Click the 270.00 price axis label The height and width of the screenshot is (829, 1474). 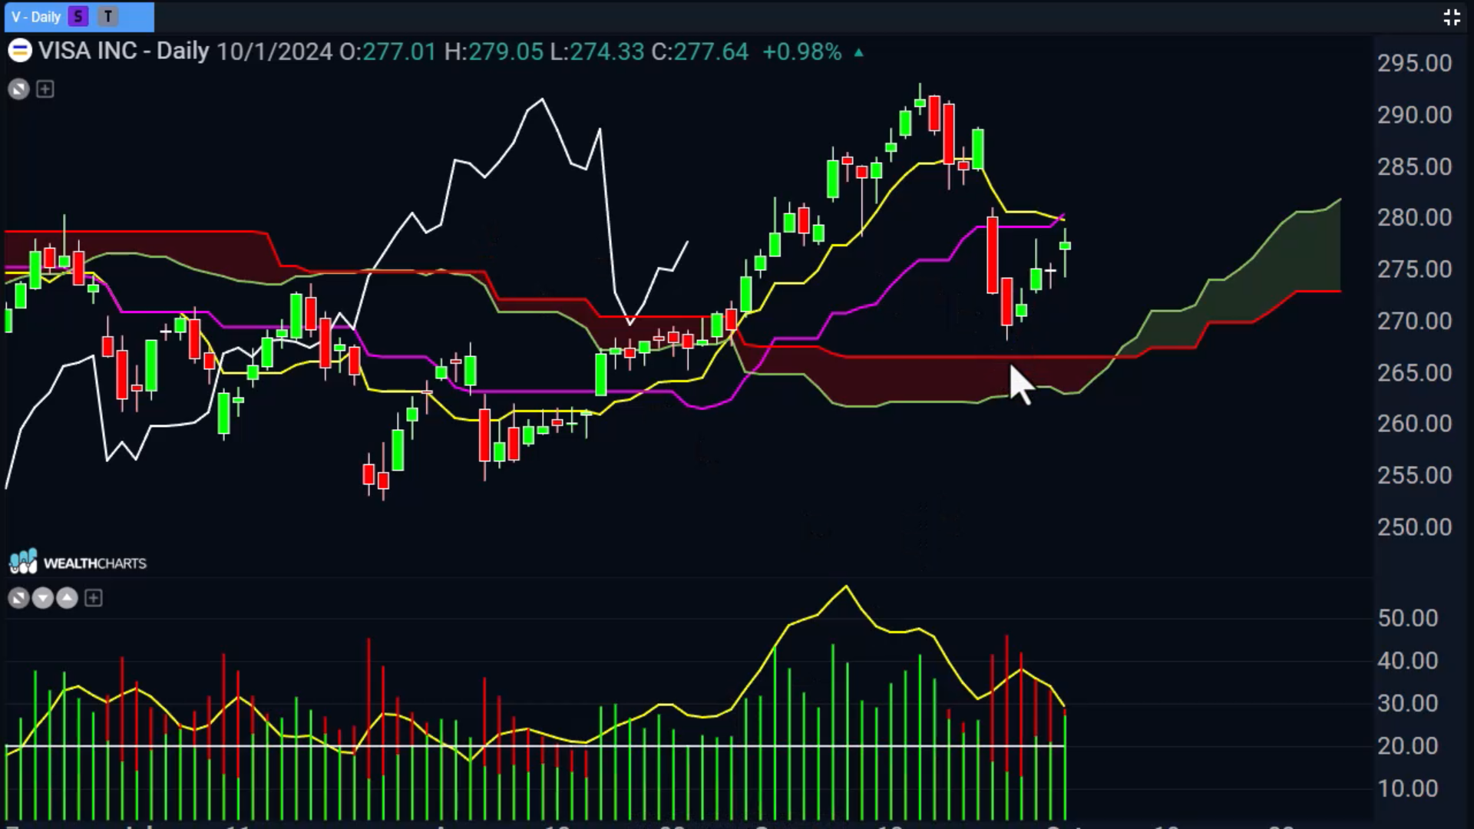[x=1414, y=321]
